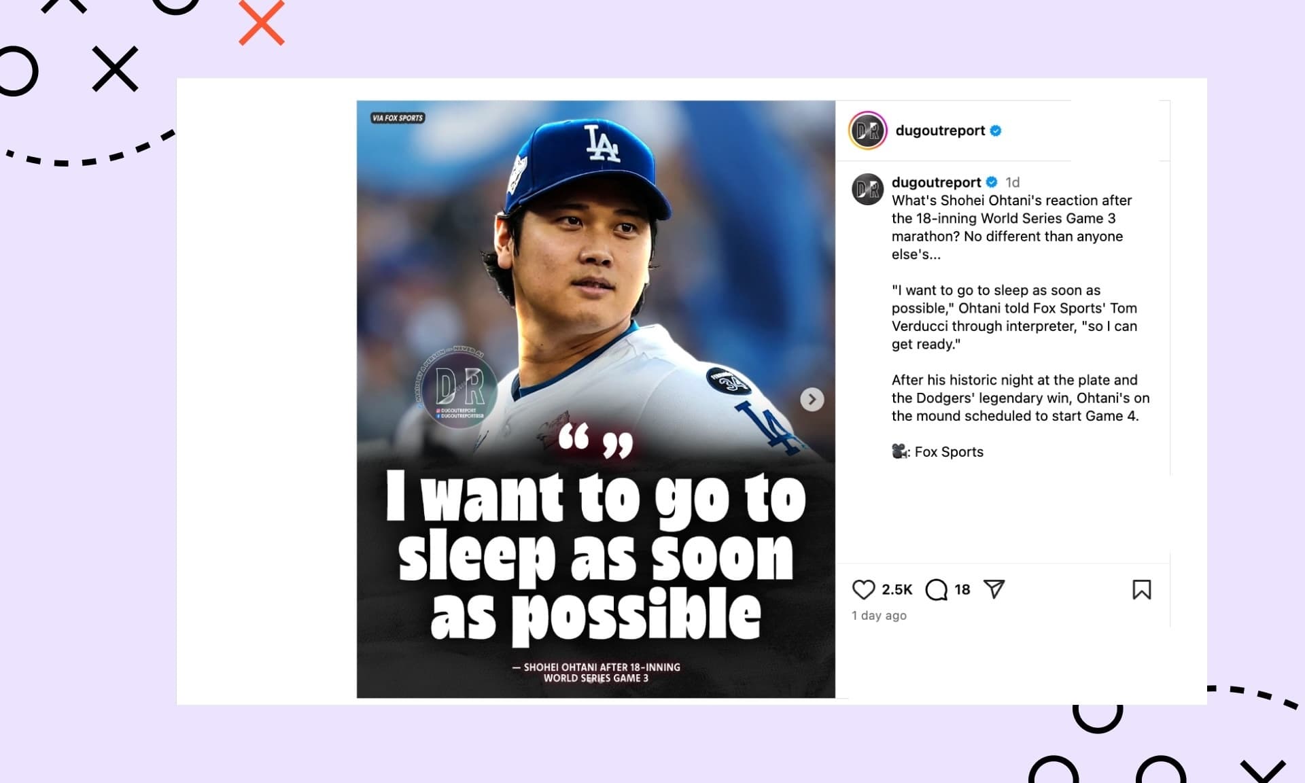Click dugoutreport username in the caption
This screenshot has width=1305, height=783.
click(x=936, y=182)
